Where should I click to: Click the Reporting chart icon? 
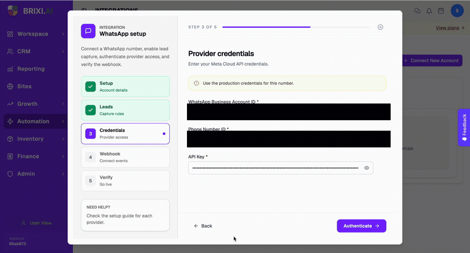(10, 68)
